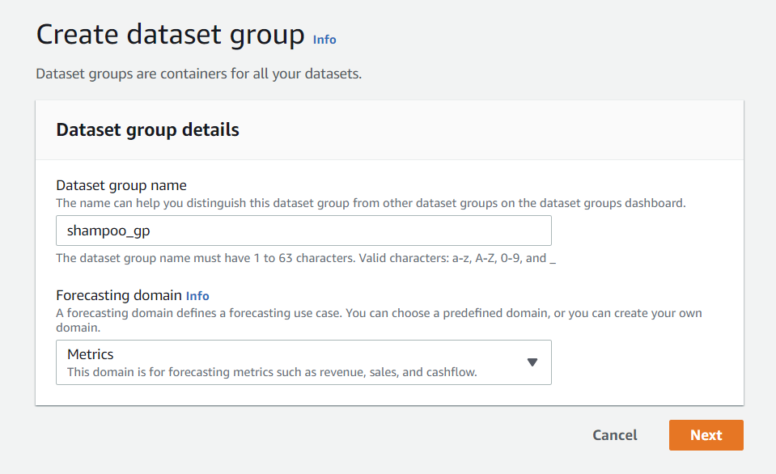Click the name helper text about dashboard
Image resolution: width=776 pixels, height=474 pixels.
370,203
